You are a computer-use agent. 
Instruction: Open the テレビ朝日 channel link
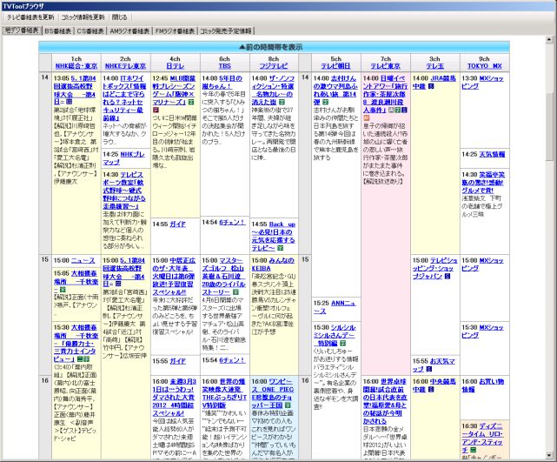335,66
